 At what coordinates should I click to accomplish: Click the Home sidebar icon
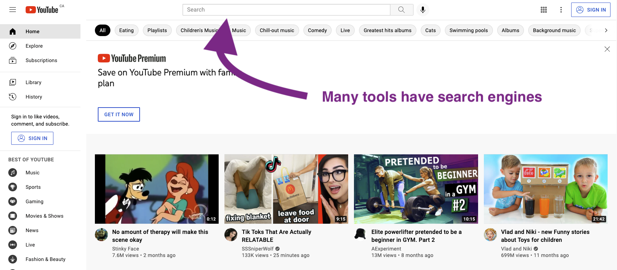tap(13, 31)
